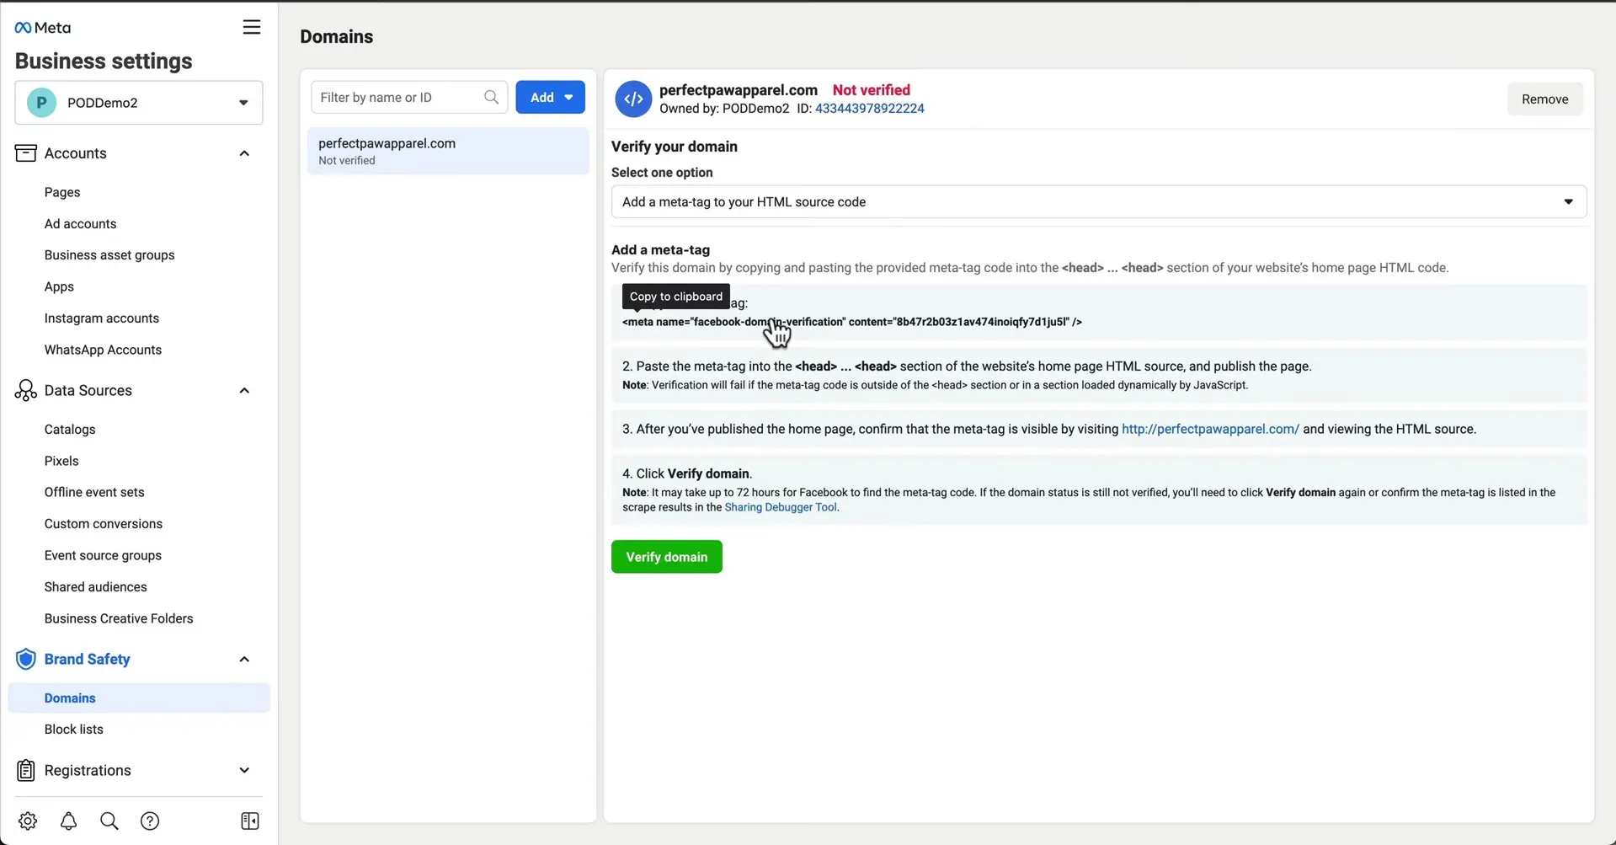Click the Filter by name or ID field
The width and height of the screenshot is (1616, 845).
click(409, 98)
